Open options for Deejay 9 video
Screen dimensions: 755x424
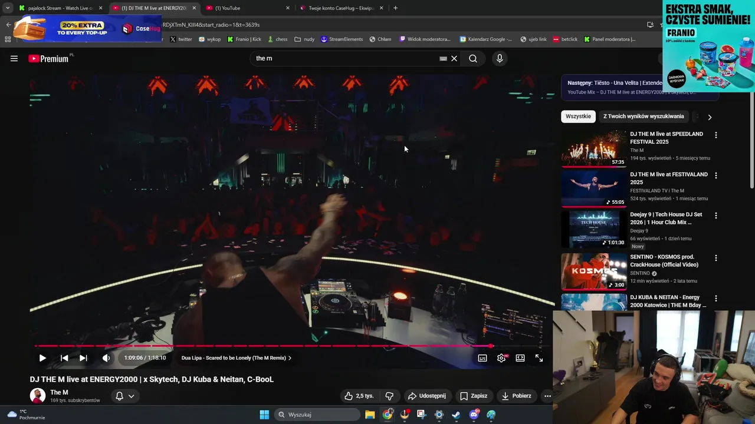pos(716,216)
